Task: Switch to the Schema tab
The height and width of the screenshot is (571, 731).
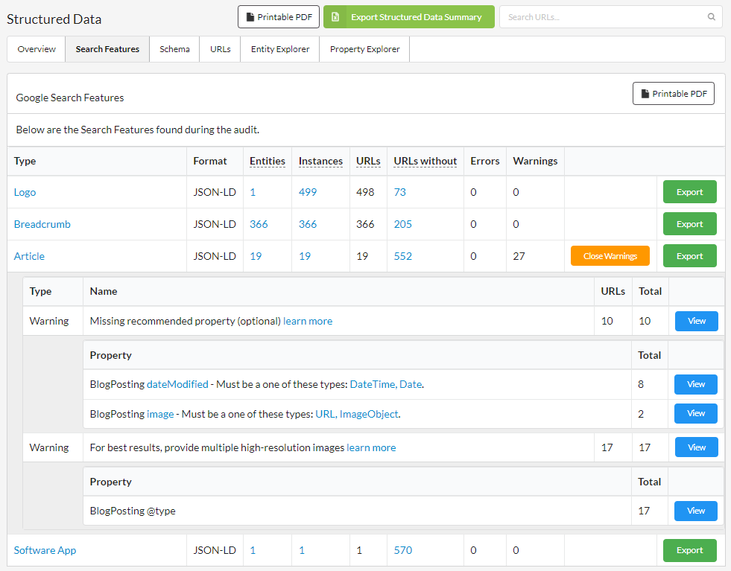Action: point(174,48)
